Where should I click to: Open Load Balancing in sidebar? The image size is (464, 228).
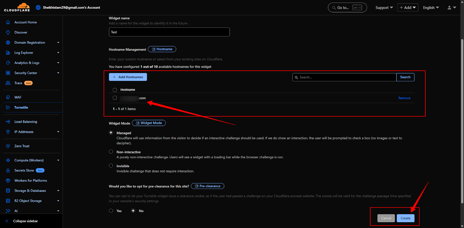click(x=26, y=122)
